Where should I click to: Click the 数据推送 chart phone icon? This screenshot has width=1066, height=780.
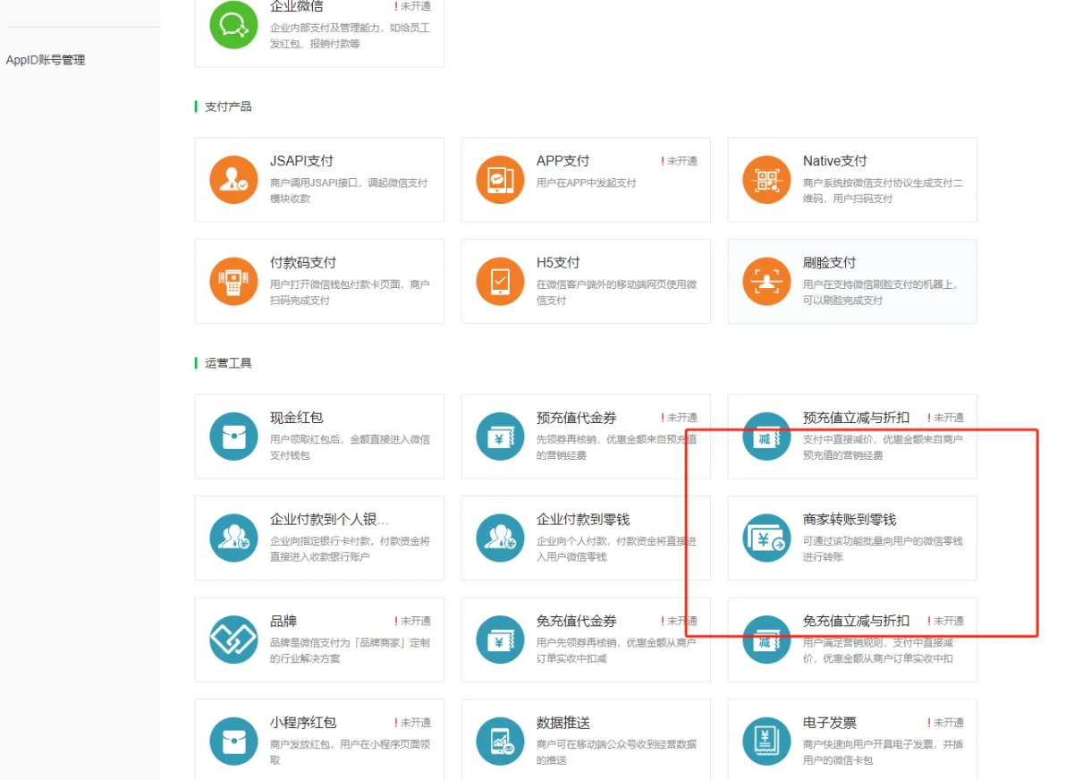(x=500, y=742)
